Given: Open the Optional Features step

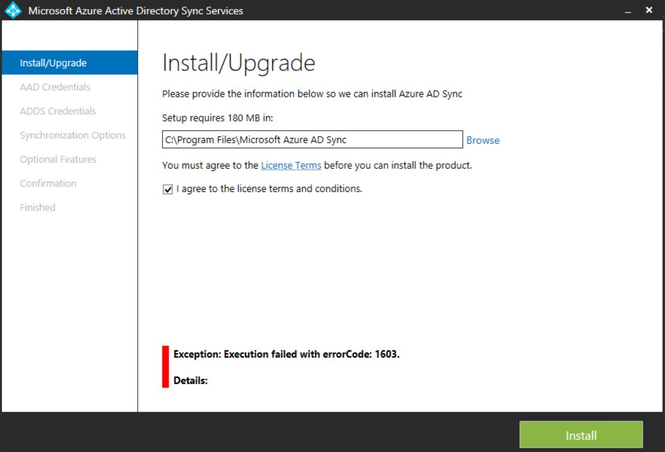Looking at the screenshot, I should click(58, 159).
